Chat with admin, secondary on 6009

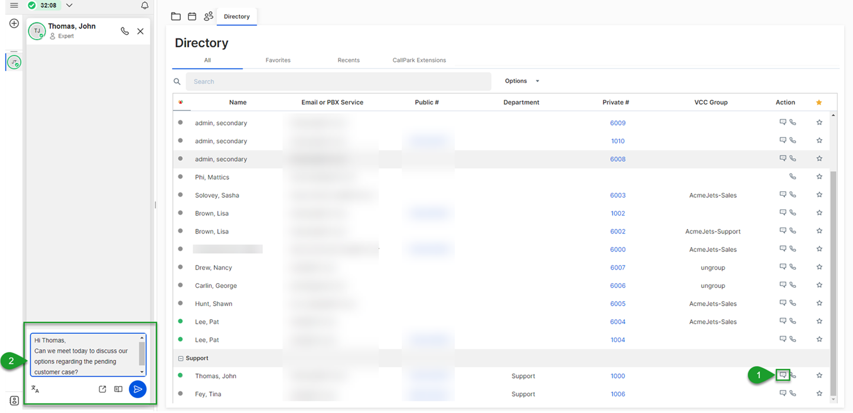(x=783, y=122)
